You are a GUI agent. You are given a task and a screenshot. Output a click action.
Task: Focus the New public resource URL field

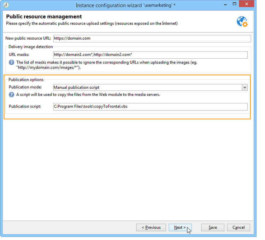click(x=152, y=39)
